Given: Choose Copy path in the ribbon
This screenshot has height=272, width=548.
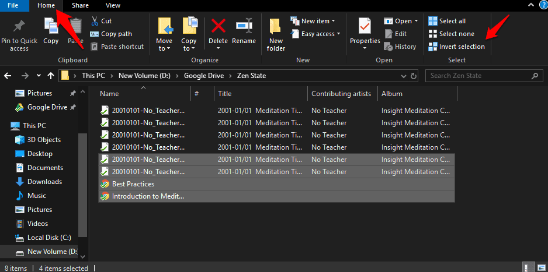Looking at the screenshot, I should click(x=111, y=34).
